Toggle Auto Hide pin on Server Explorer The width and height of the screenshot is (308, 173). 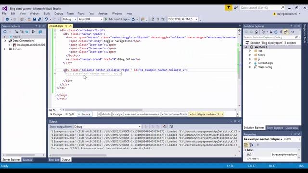pyautogui.click(x=40, y=26)
